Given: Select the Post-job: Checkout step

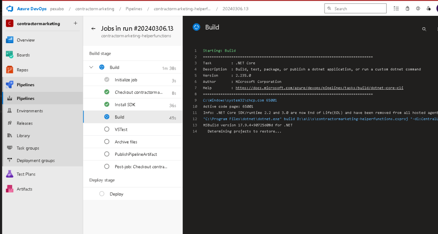Looking at the screenshot, I should click(x=133, y=167).
